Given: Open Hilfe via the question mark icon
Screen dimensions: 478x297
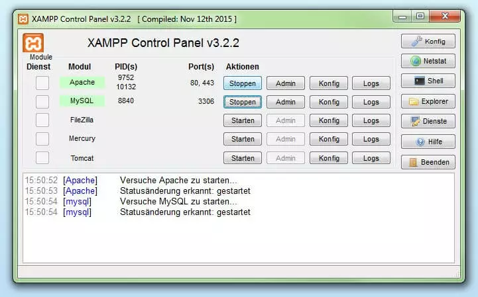Looking at the screenshot, I should [420, 142].
